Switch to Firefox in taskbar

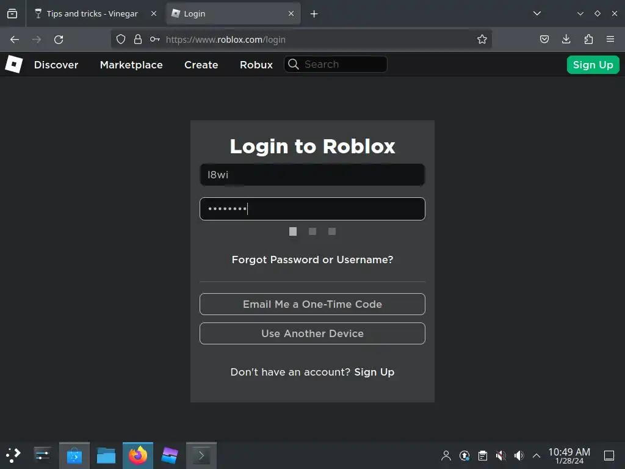(x=138, y=456)
